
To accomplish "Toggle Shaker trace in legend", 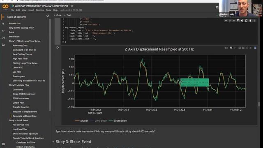I will 81,120.
